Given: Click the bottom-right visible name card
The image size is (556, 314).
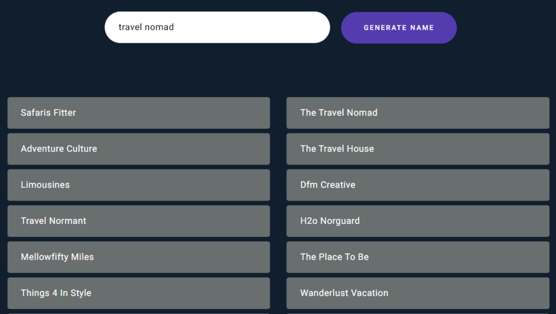Looking at the screenshot, I should pos(418,293).
